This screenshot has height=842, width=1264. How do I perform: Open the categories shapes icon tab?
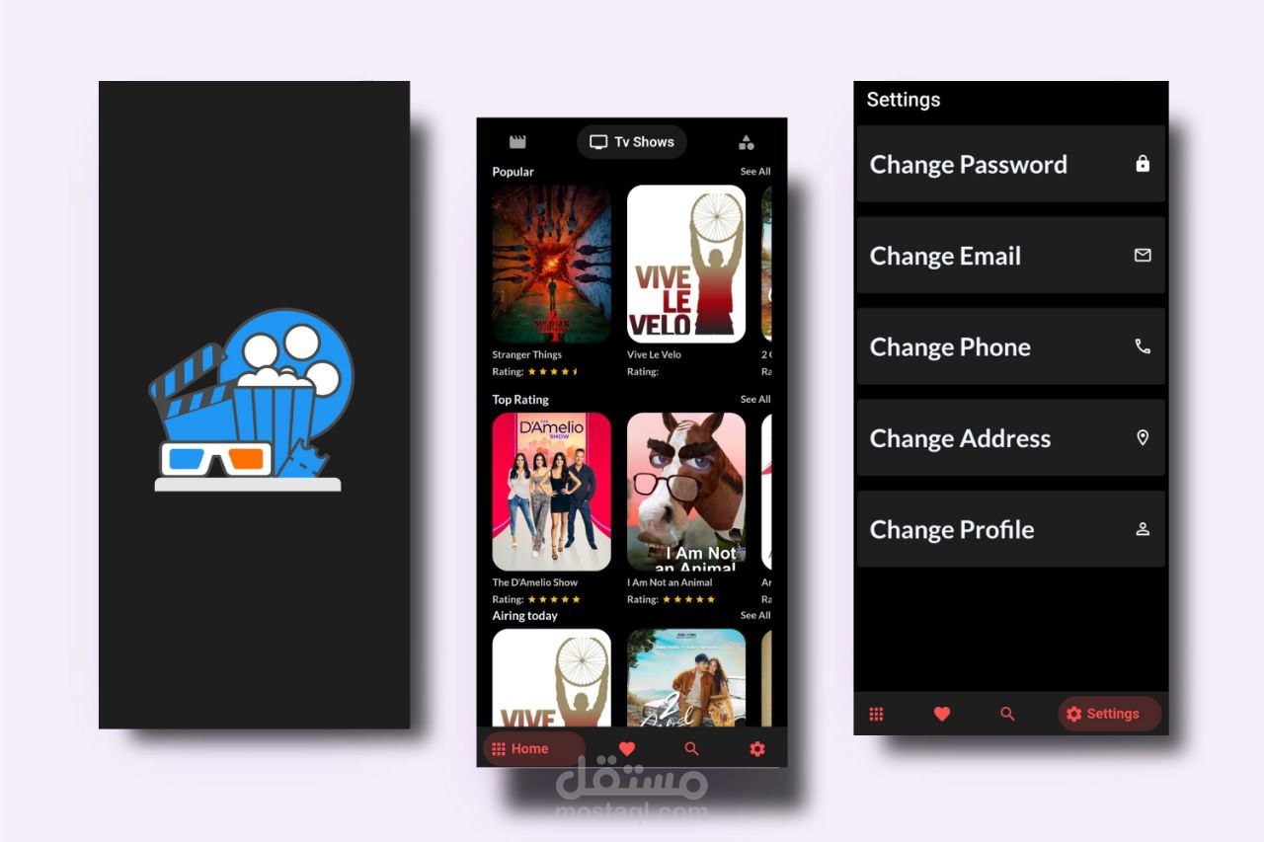click(x=747, y=142)
